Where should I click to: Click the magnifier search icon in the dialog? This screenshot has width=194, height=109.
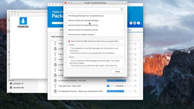click(122, 9)
